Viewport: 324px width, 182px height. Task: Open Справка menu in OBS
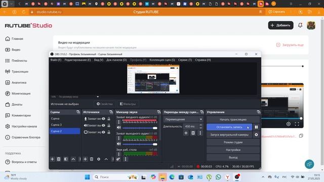[x=203, y=60]
